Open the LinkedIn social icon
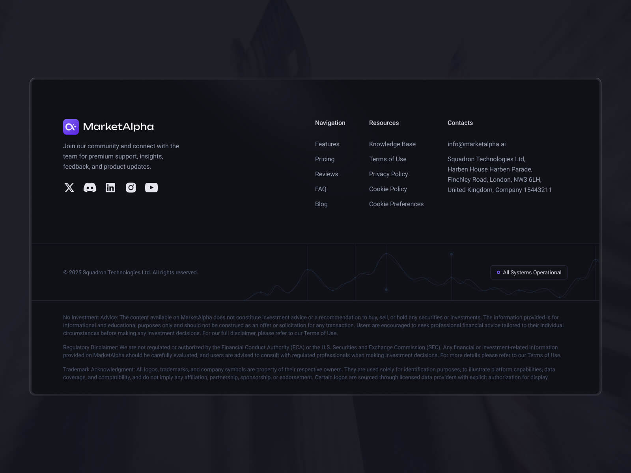631x473 pixels. [x=110, y=188]
